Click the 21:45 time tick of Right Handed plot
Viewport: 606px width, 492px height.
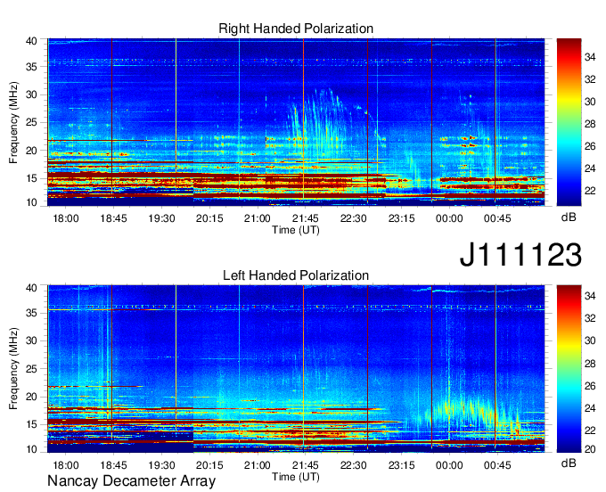306,218
